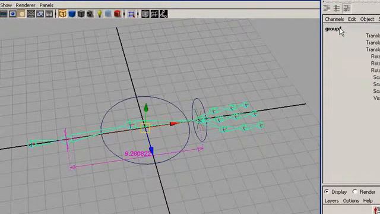Click the use all lights bulb icon
This screenshot has height=214, width=380.
99,14
